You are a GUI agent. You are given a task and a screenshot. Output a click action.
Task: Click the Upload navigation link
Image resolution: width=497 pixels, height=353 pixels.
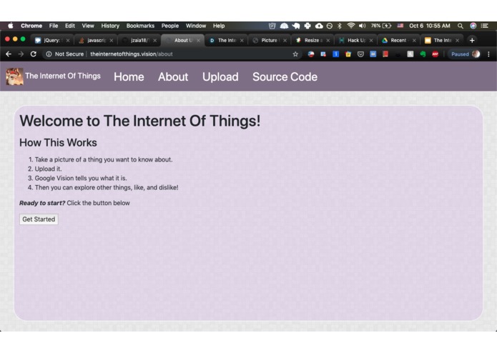[x=220, y=76]
